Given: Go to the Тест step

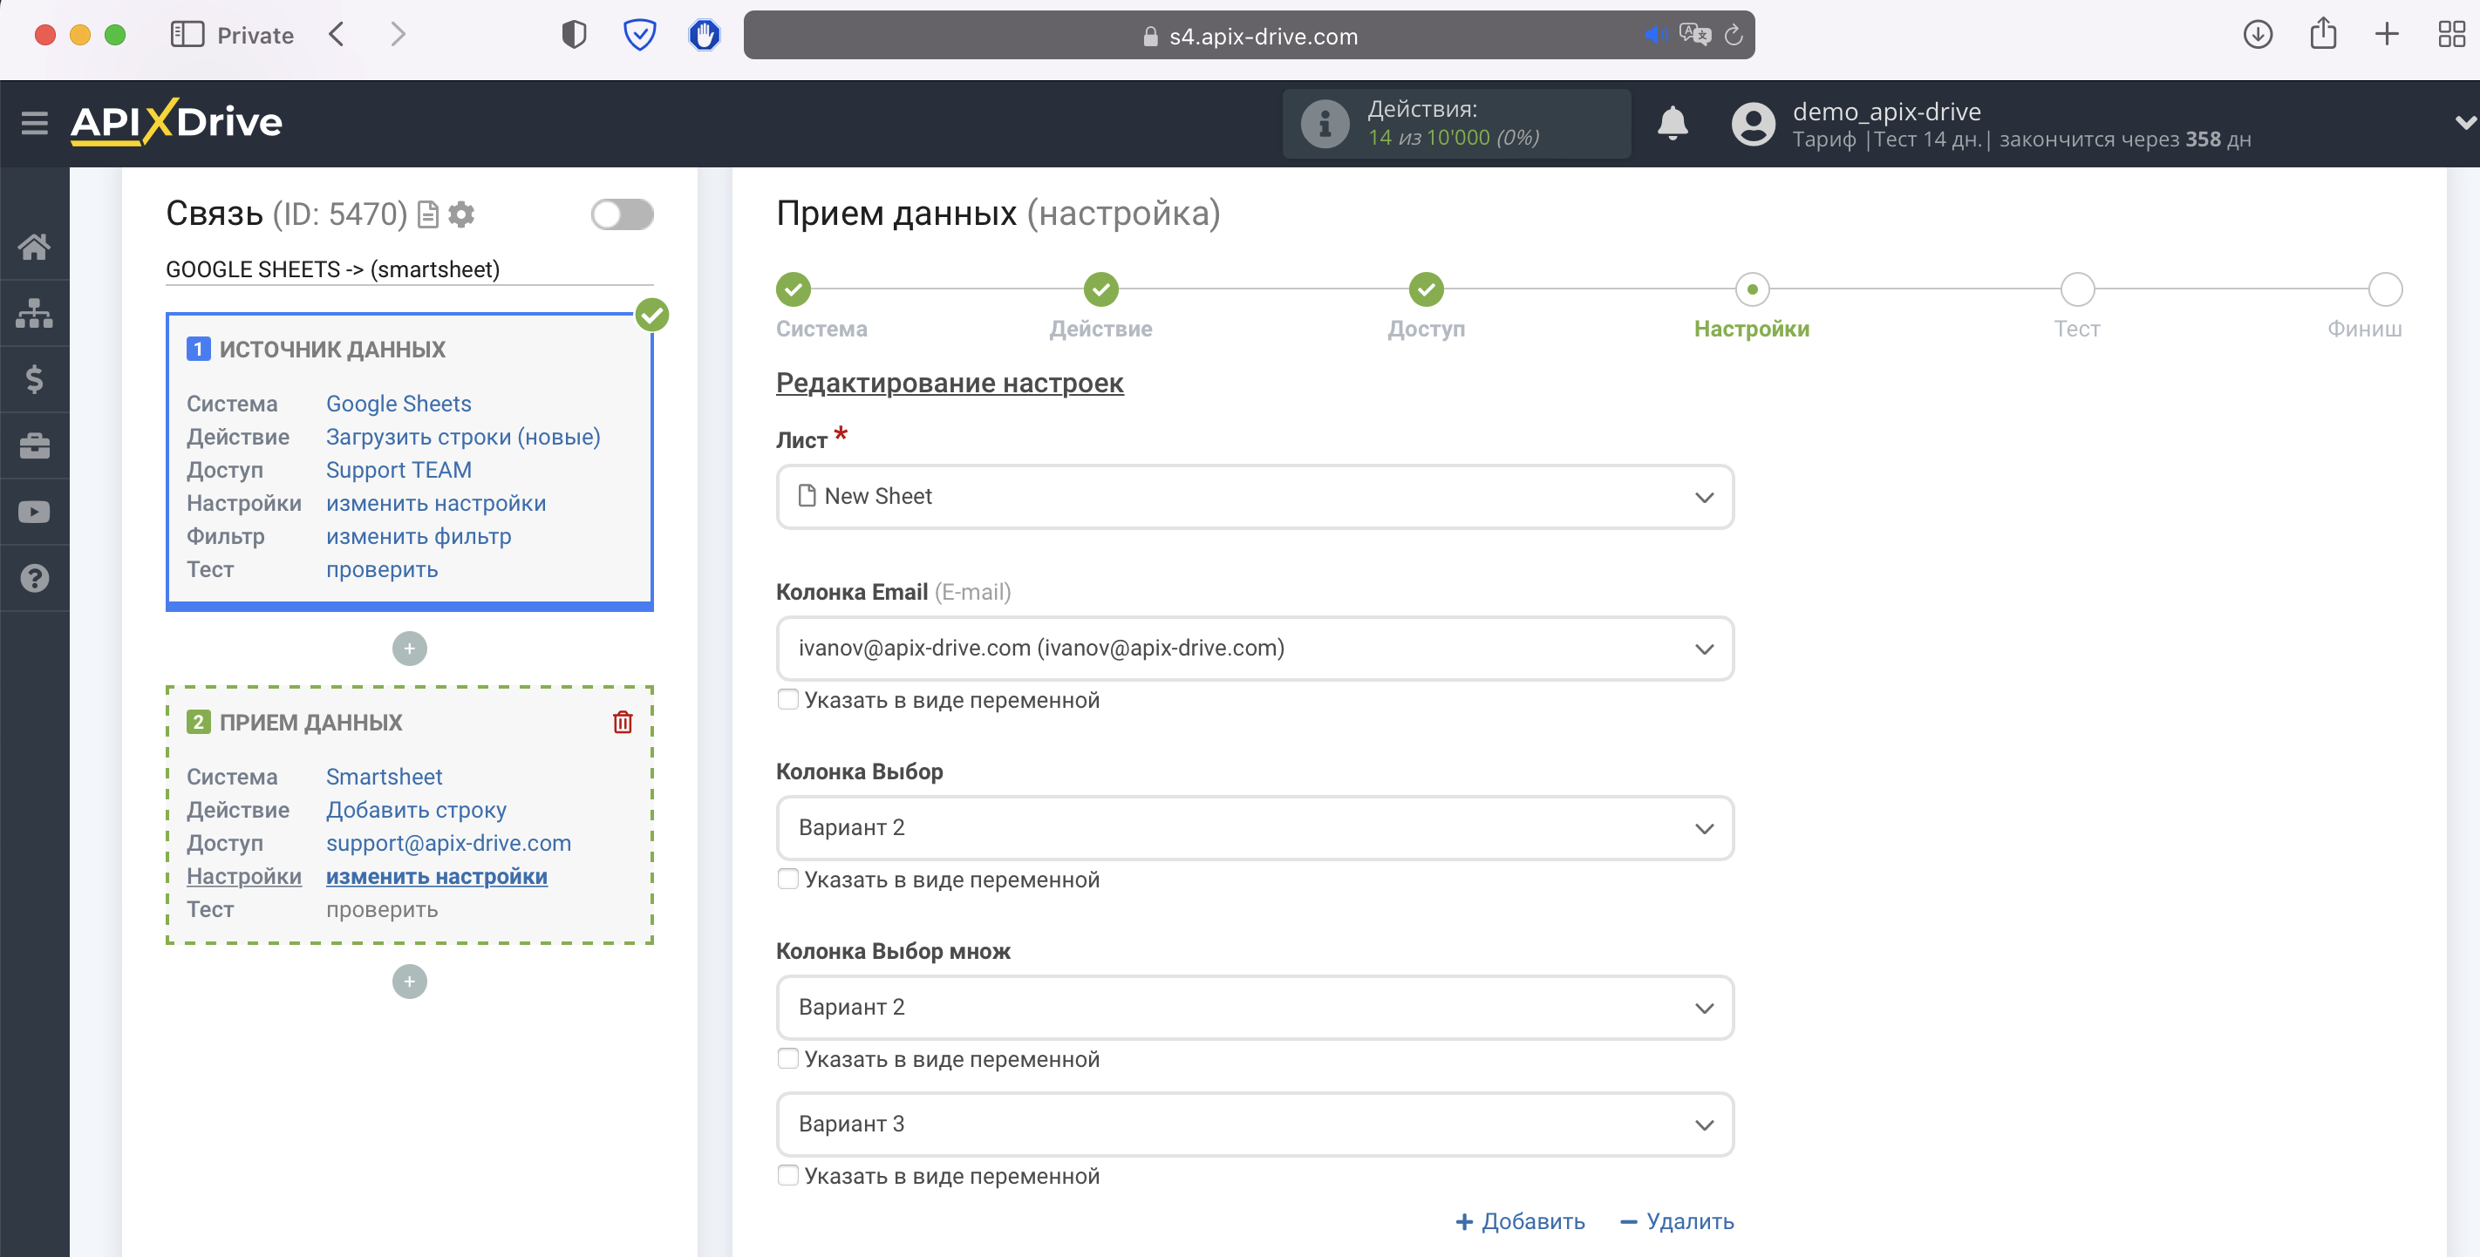Looking at the screenshot, I should click(x=2076, y=289).
